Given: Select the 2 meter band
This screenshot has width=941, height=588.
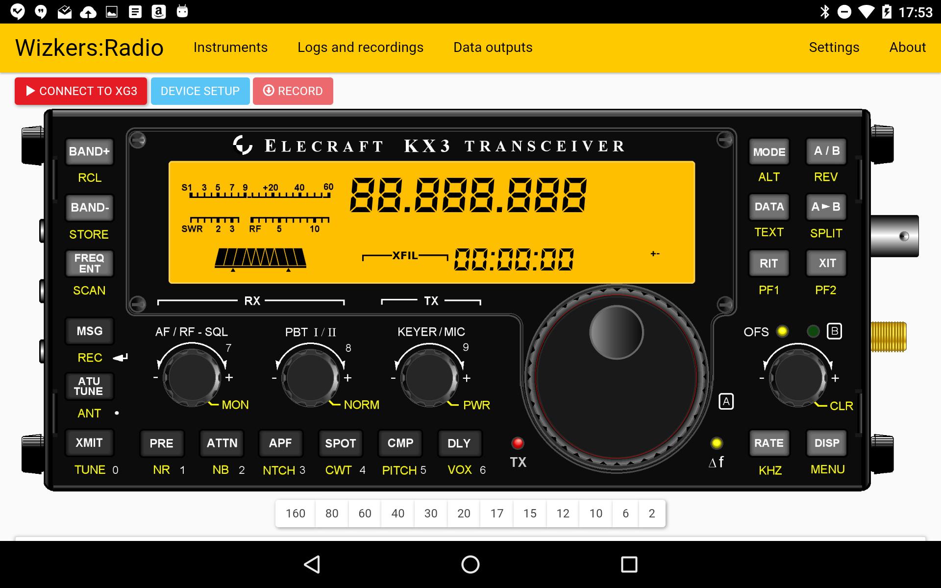Looking at the screenshot, I should (x=652, y=514).
